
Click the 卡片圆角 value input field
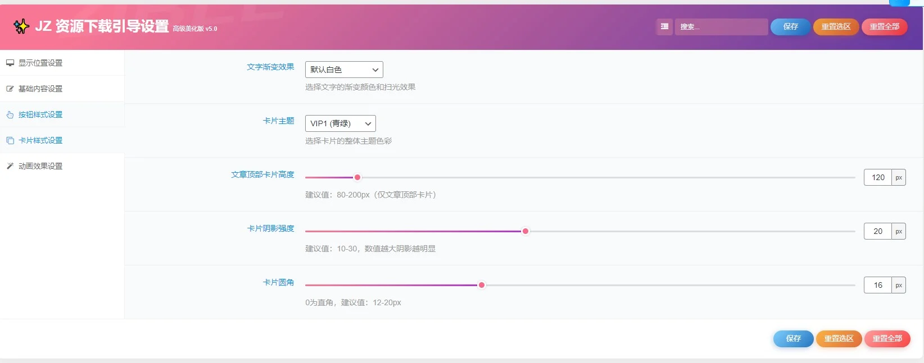tap(877, 285)
